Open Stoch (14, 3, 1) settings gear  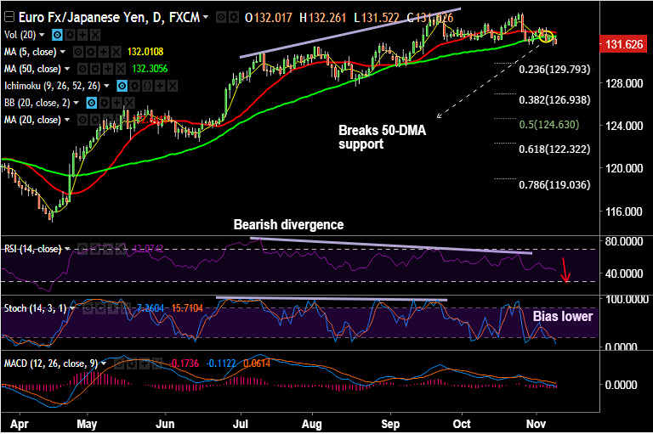pos(100,308)
